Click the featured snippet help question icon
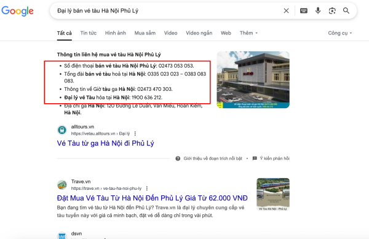The image size is (369, 239). [x=178, y=159]
